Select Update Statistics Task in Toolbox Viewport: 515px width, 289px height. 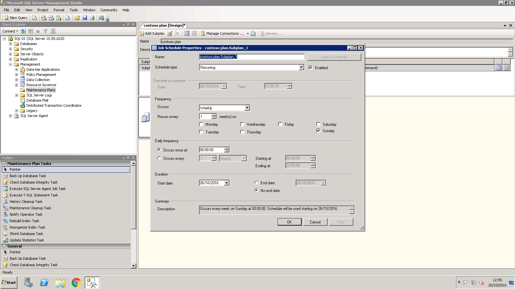pyautogui.click(x=27, y=240)
